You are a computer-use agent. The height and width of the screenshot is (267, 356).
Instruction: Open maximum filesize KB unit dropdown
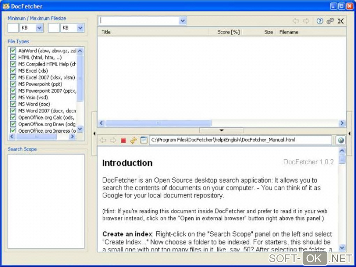pos(80,28)
